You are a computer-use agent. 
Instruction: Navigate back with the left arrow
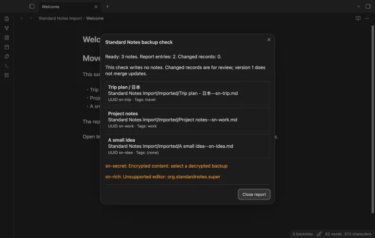tap(22, 18)
